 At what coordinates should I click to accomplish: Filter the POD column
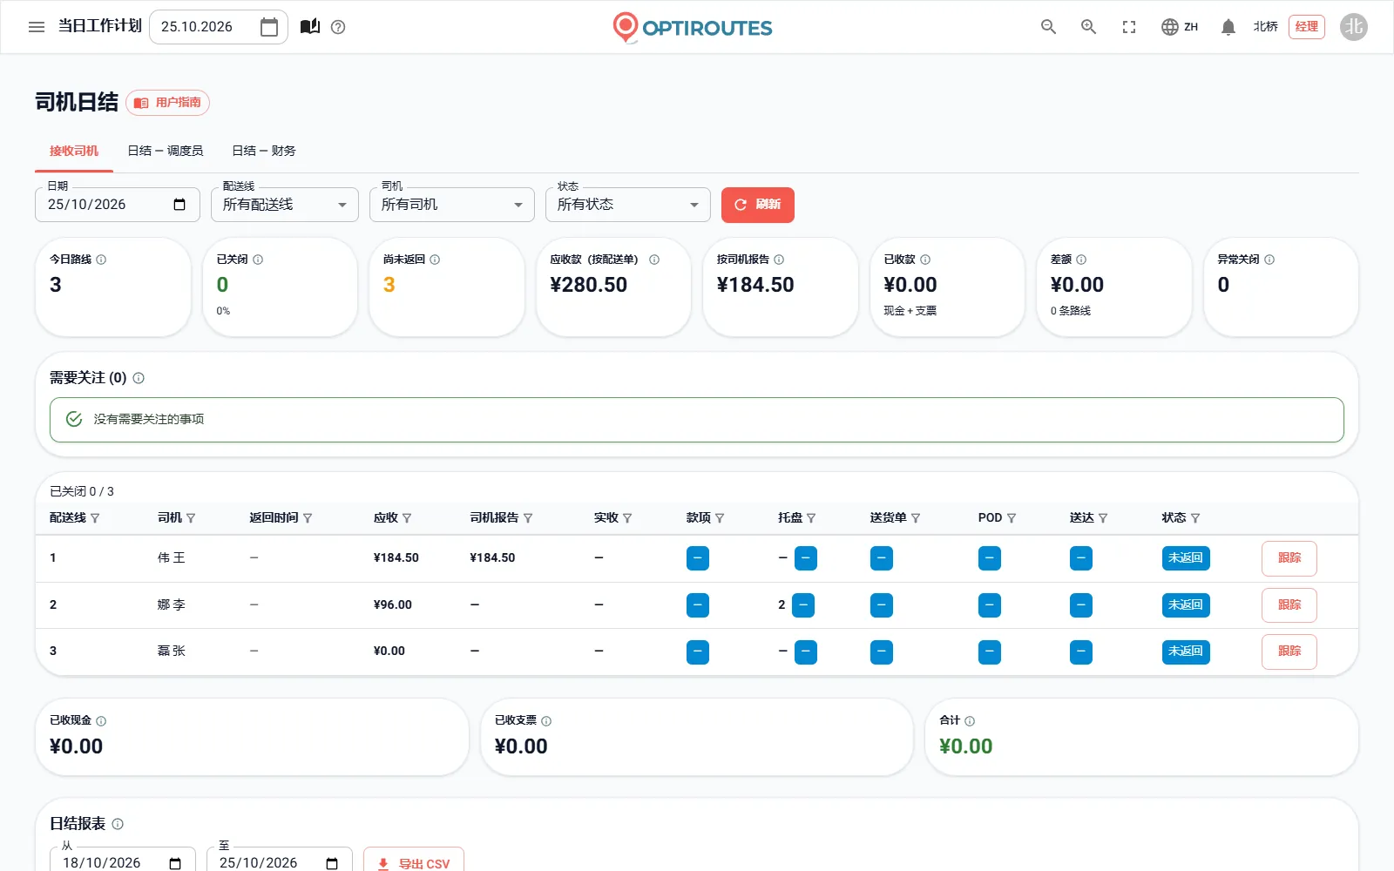[x=1012, y=518]
